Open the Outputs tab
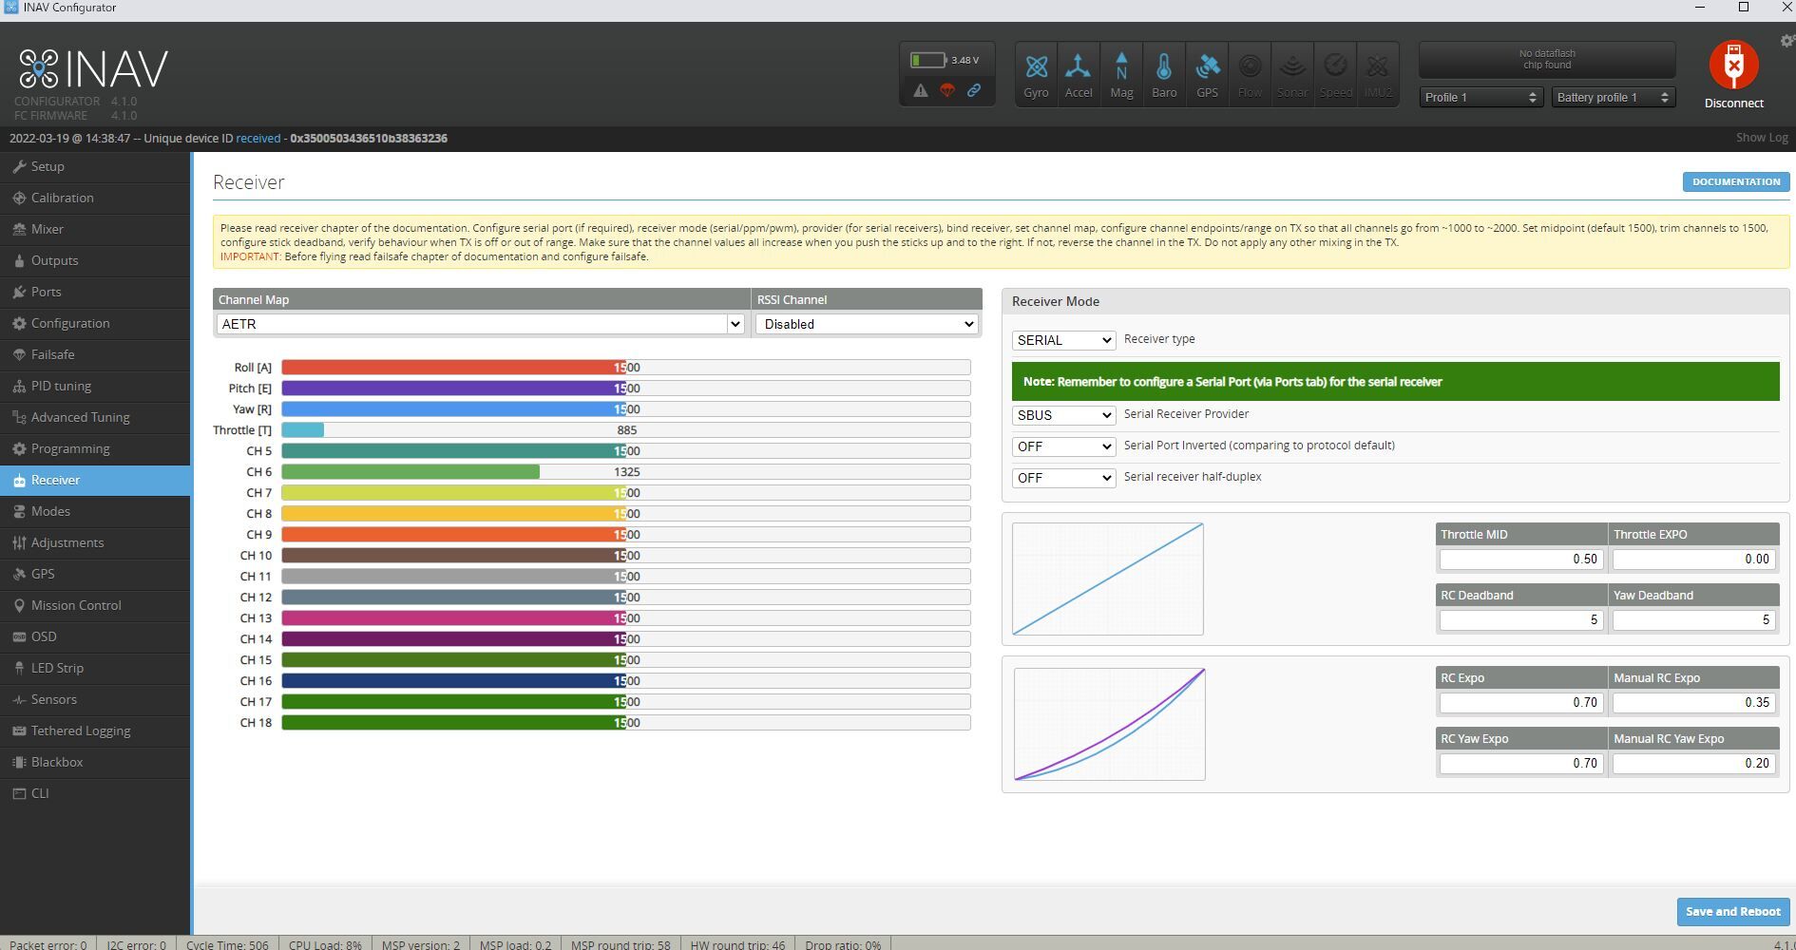 [x=95, y=260]
